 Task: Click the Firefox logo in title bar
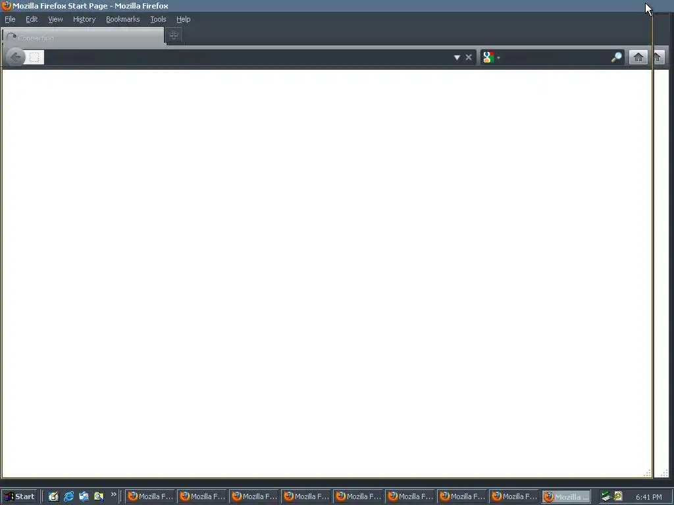(7, 5)
